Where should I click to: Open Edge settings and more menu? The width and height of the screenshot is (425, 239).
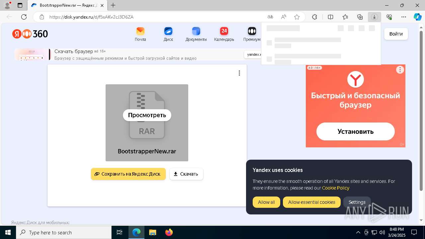click(404, 17)
